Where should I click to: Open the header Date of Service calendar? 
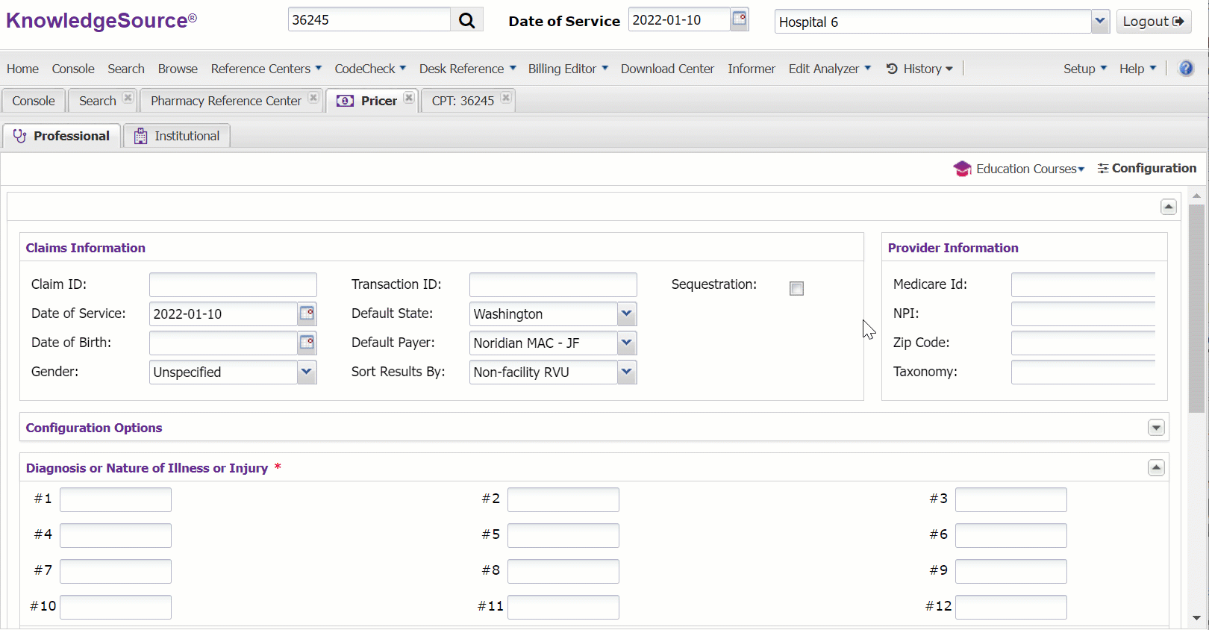pos(739,19)
